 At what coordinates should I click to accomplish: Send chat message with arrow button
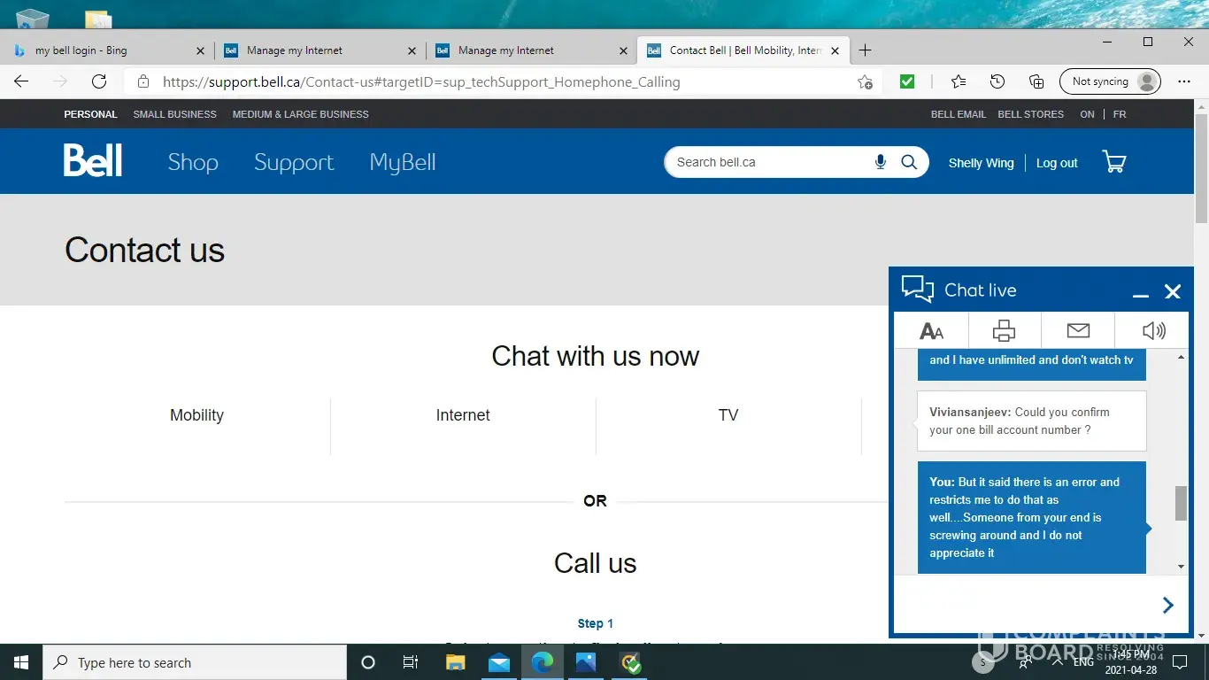click(1167, 605)
